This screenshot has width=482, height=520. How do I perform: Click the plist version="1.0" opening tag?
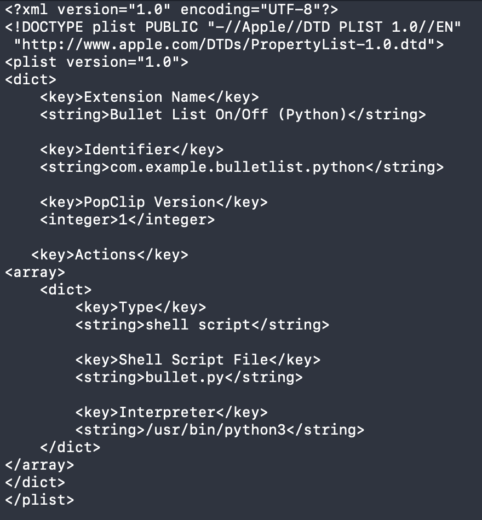tap(96, 62)
